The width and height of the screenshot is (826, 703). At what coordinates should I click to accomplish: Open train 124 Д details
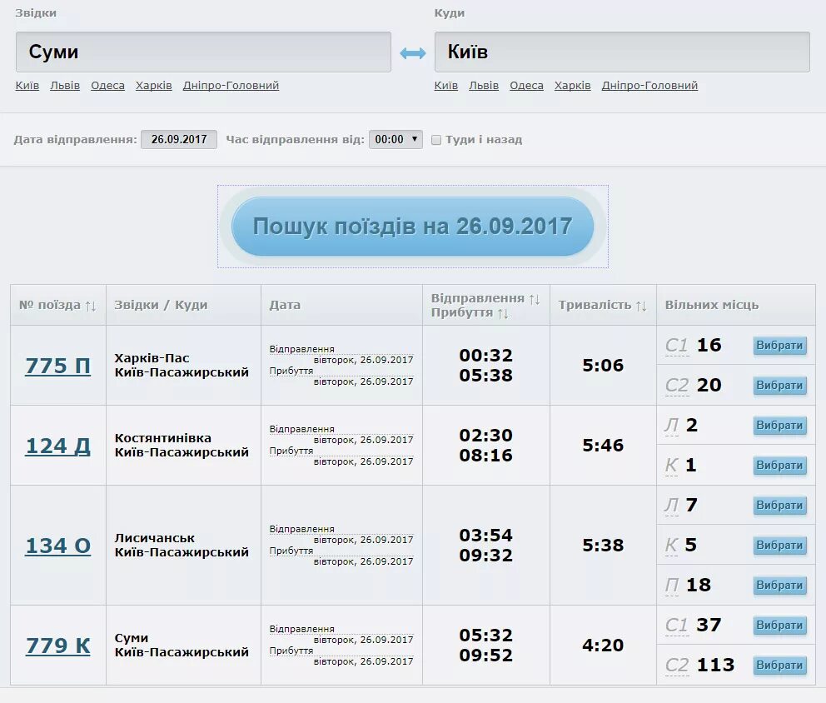(58, 446)
